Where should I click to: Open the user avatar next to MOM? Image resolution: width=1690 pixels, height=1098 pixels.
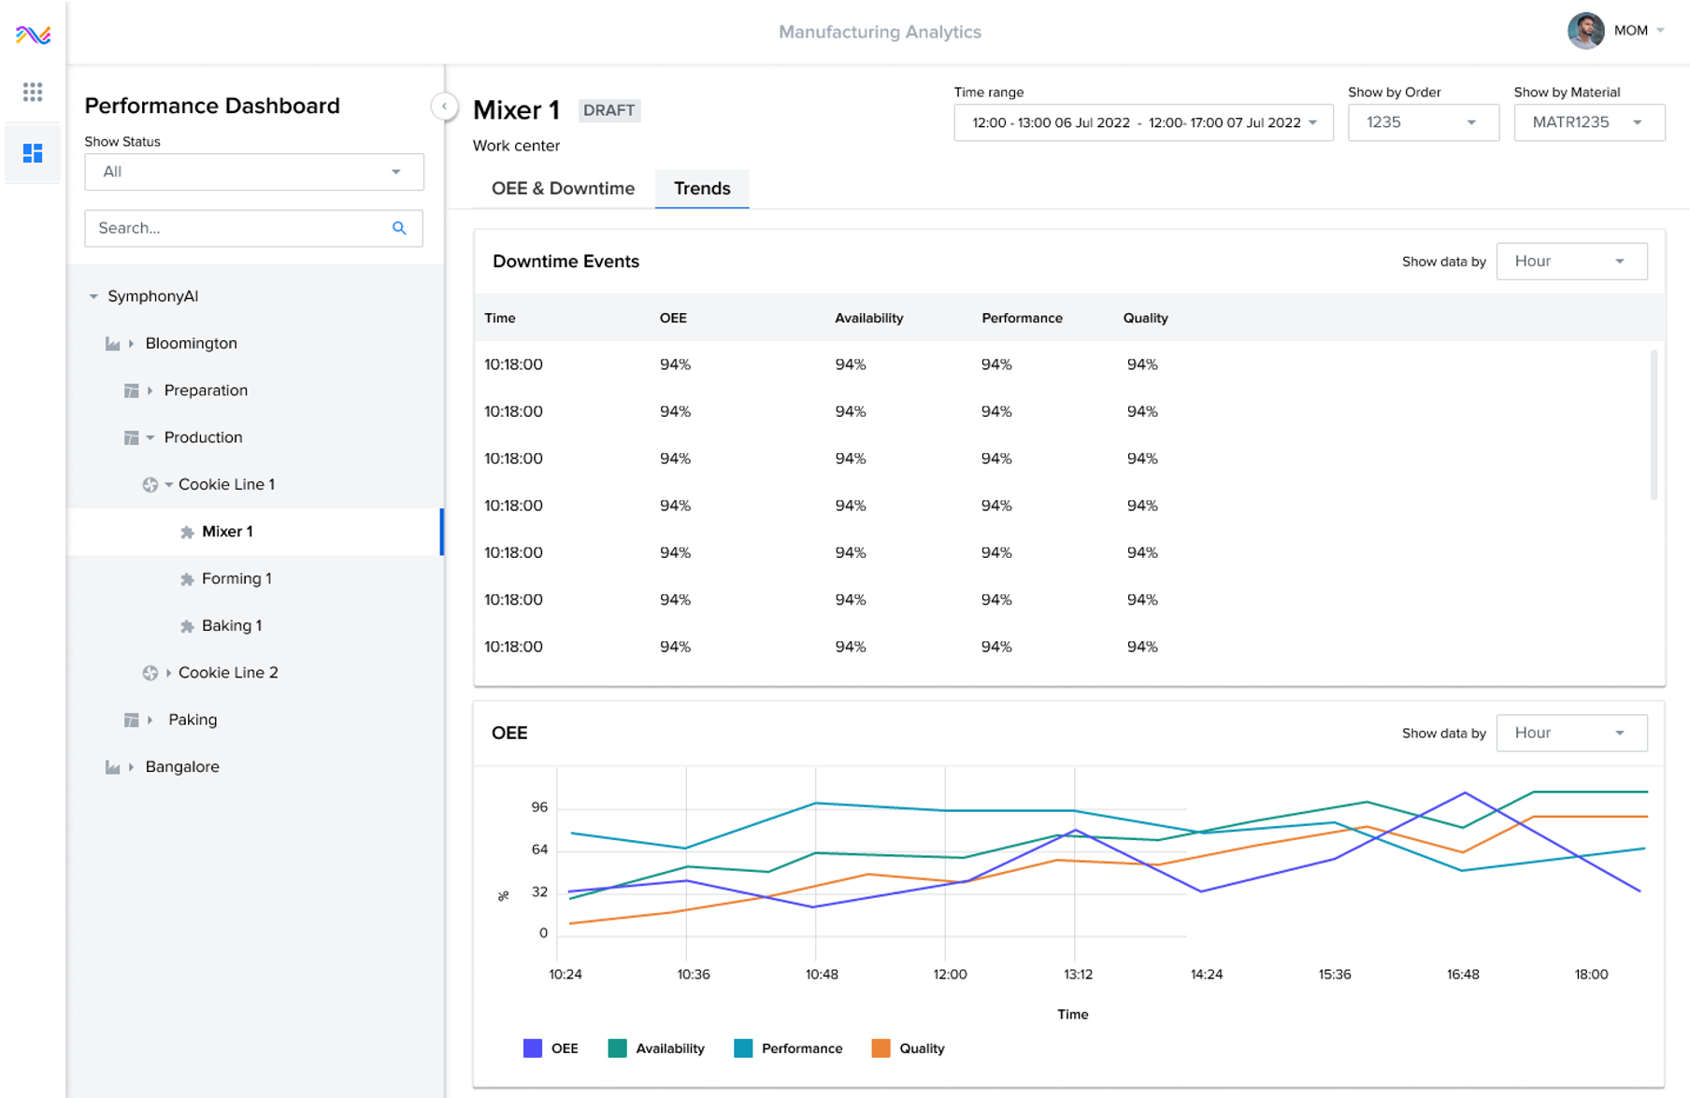point(1584,31)
